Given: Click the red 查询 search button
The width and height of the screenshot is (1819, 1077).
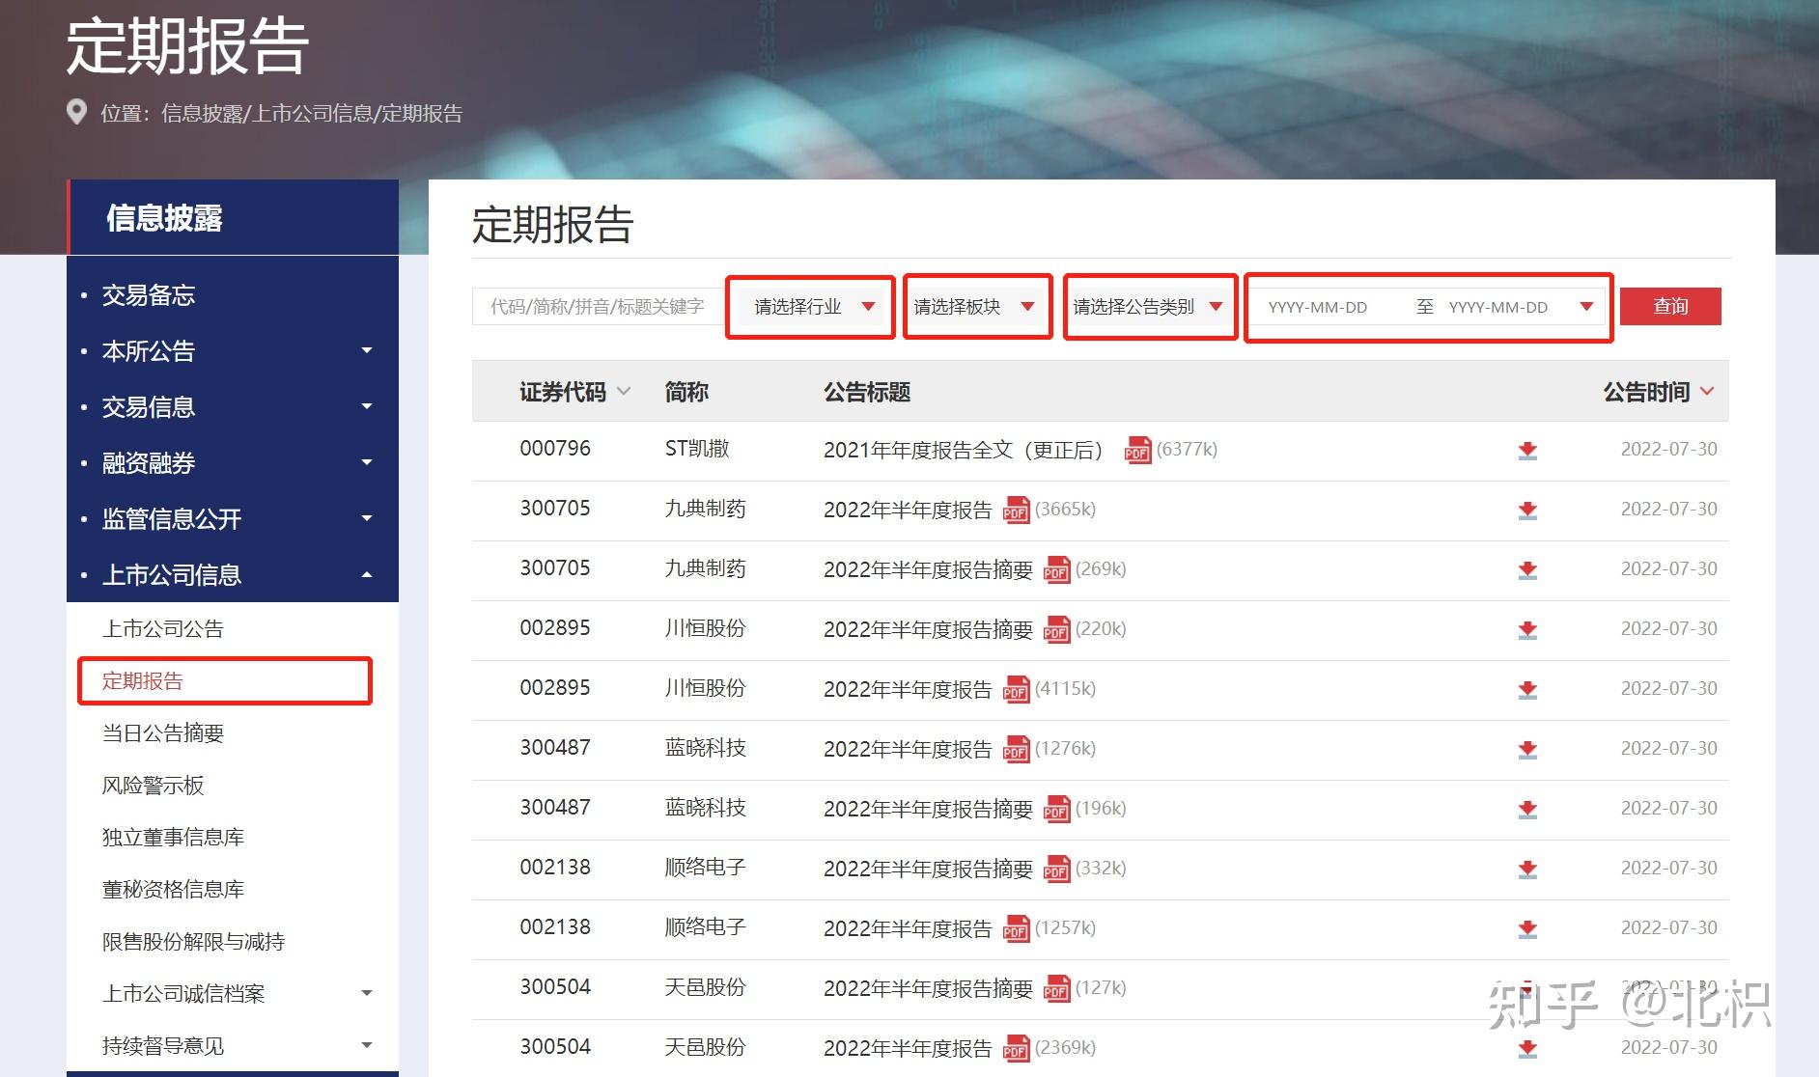Looking at the screenshot, I should (x=1670, y=306).
